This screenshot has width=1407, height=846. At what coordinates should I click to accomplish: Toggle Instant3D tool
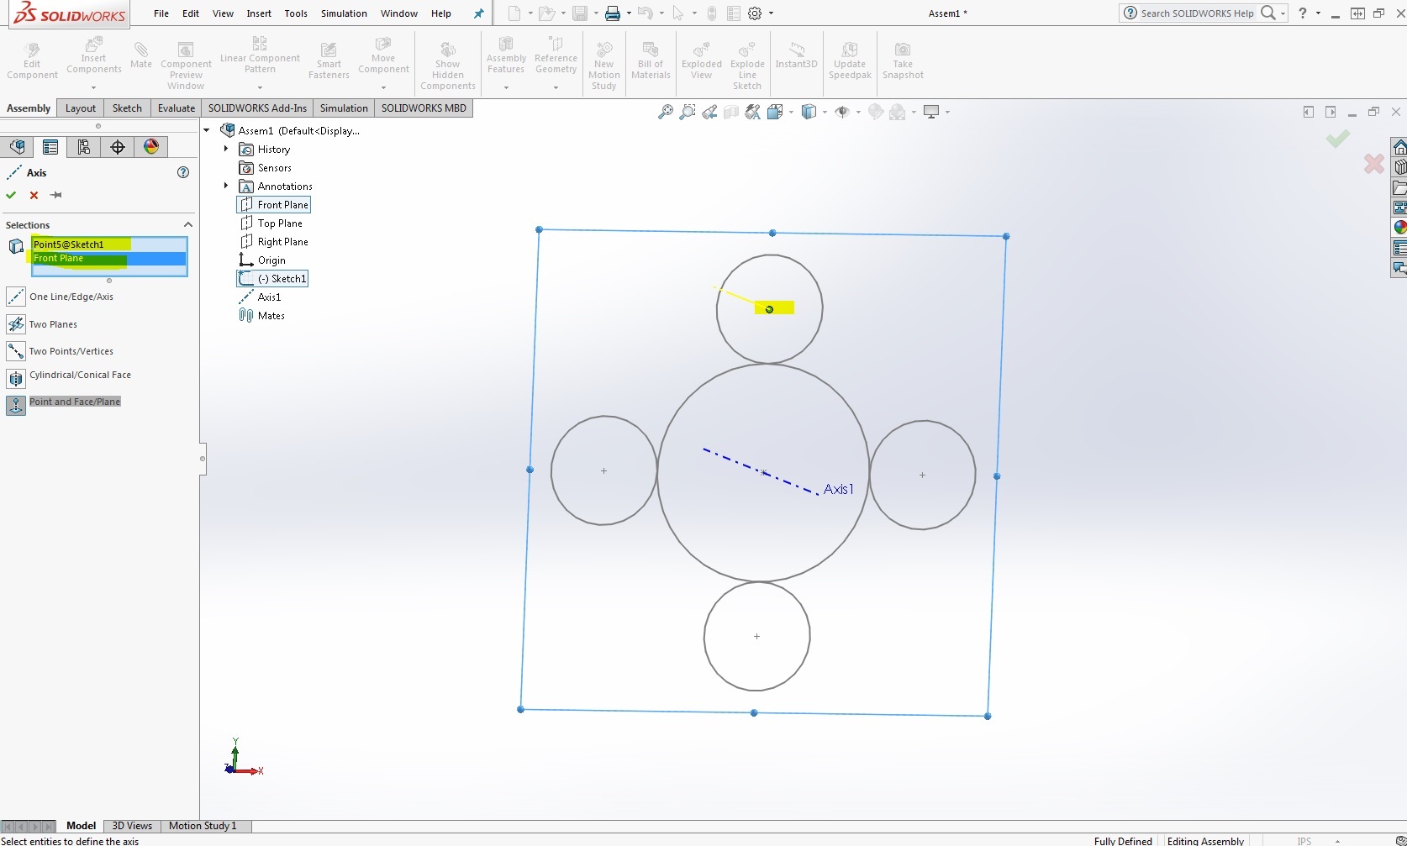[796, 55]
